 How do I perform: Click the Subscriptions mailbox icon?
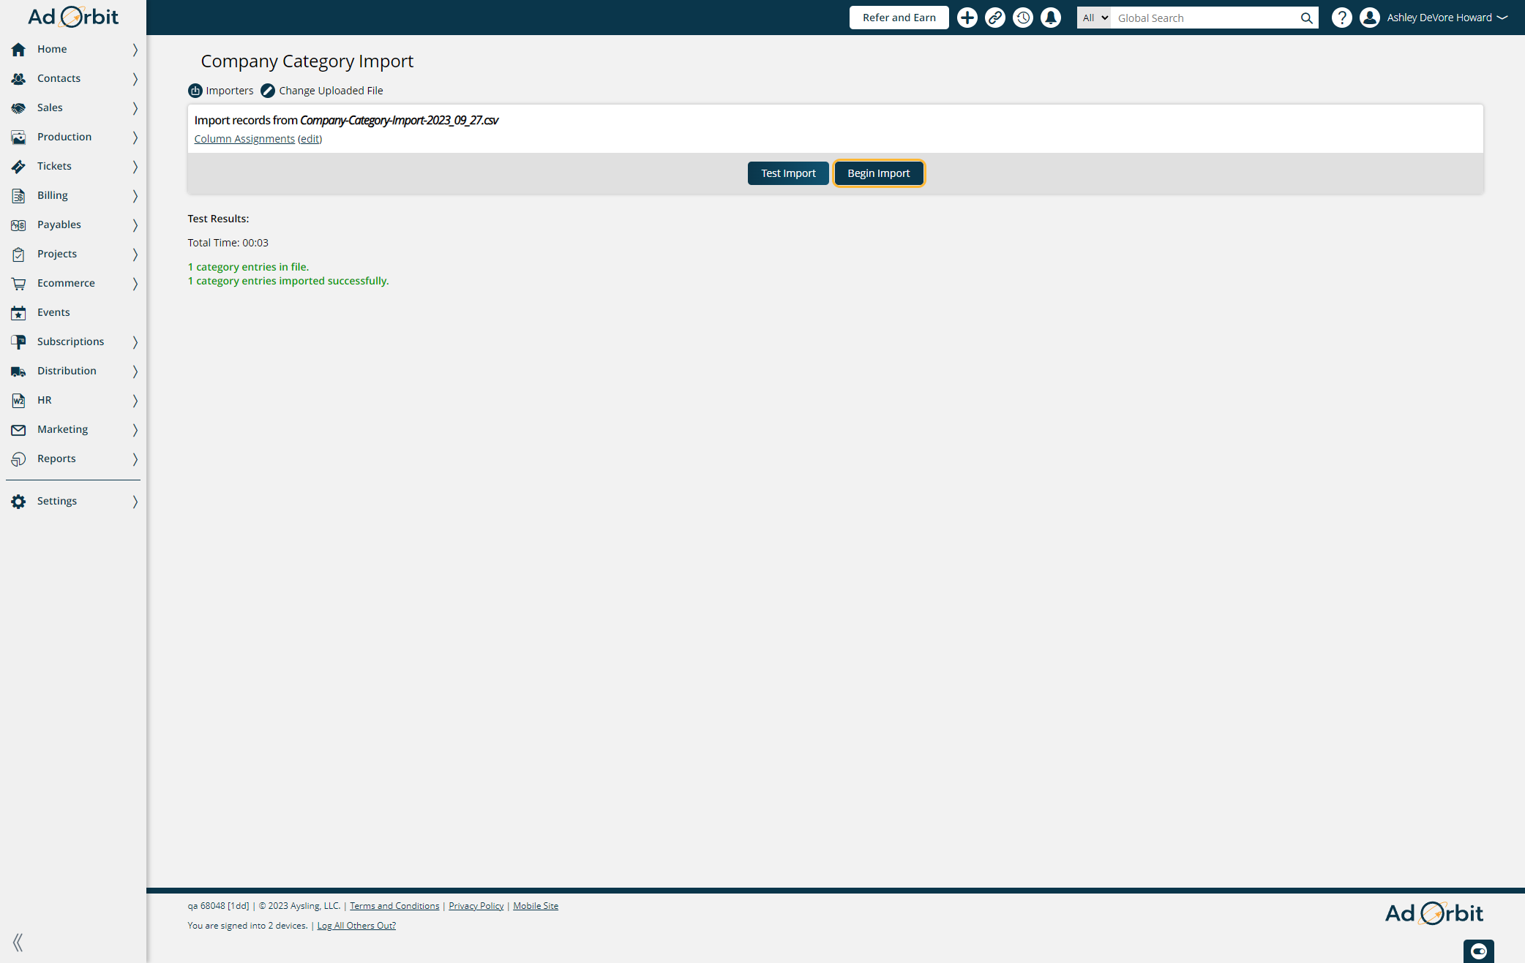[18, 342]
